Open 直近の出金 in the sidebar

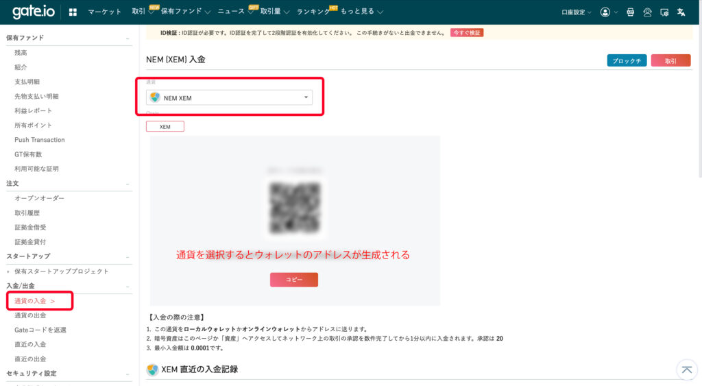30,359
